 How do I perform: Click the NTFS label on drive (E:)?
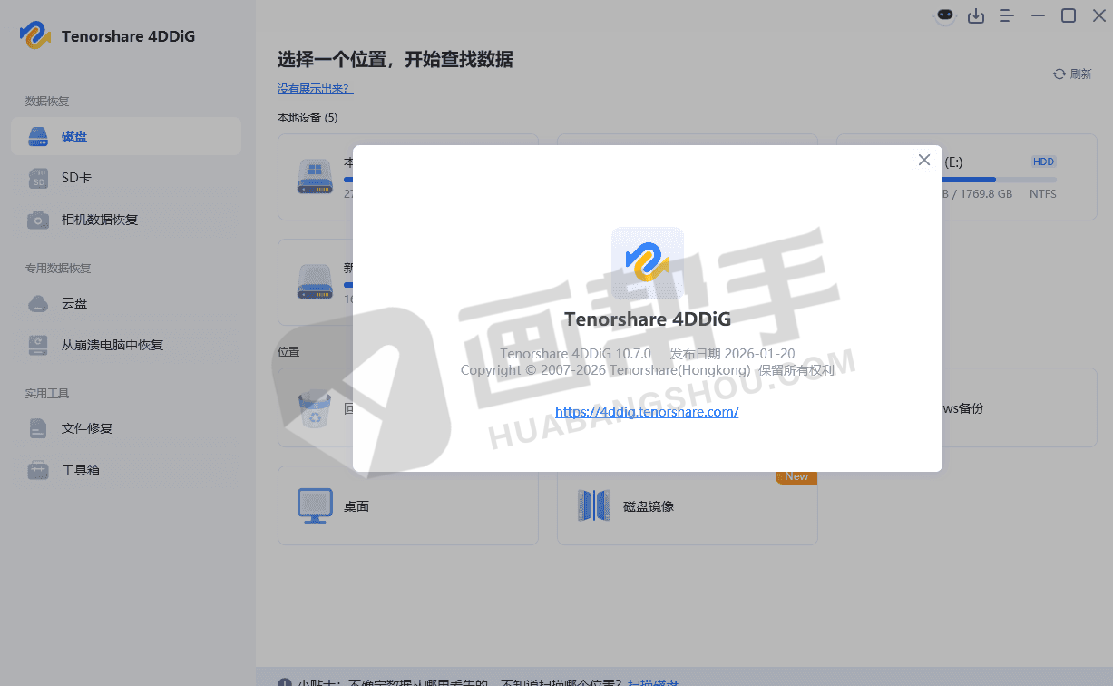1043,194
